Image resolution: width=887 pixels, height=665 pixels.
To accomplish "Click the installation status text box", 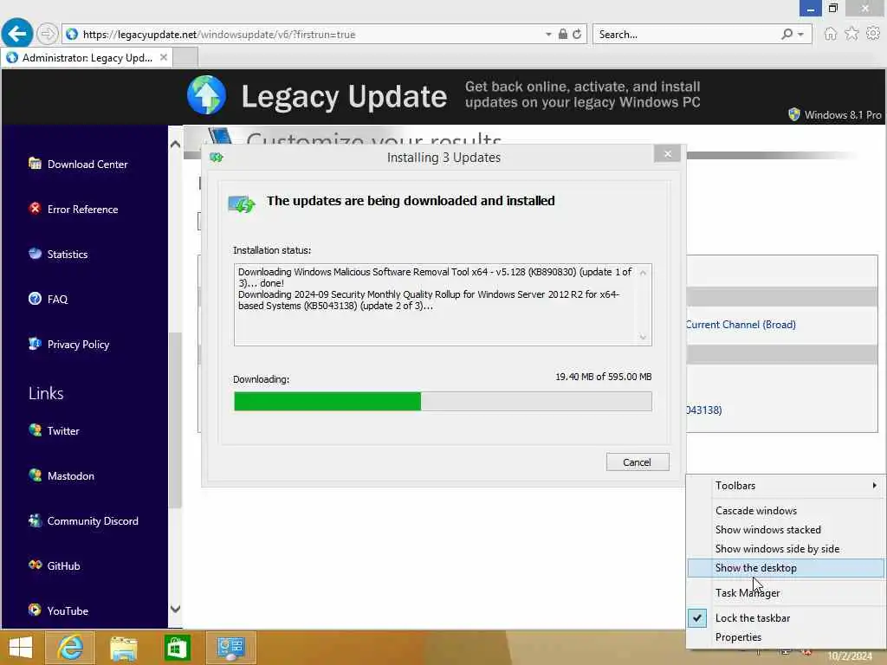I will click(443, 304).
